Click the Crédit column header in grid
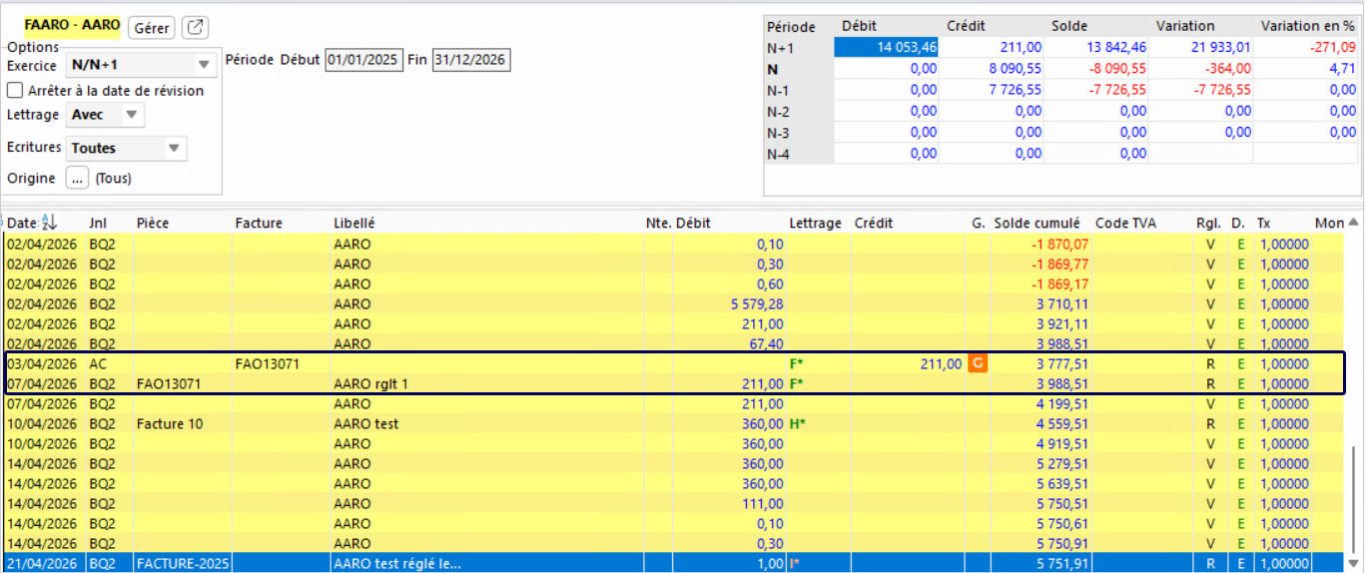The image size is (1365, 573). 874,223
